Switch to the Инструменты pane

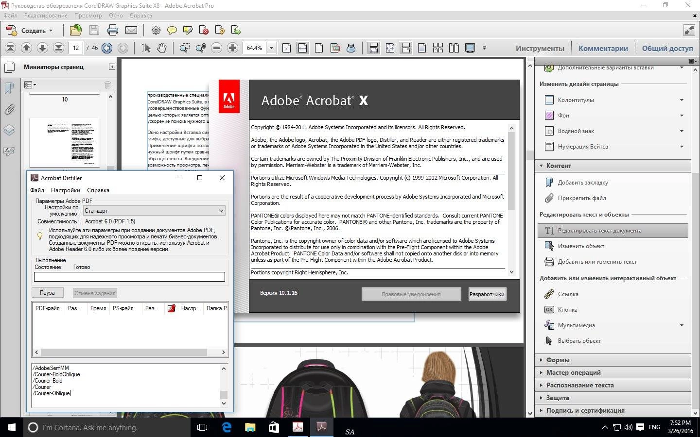[540, 48]
